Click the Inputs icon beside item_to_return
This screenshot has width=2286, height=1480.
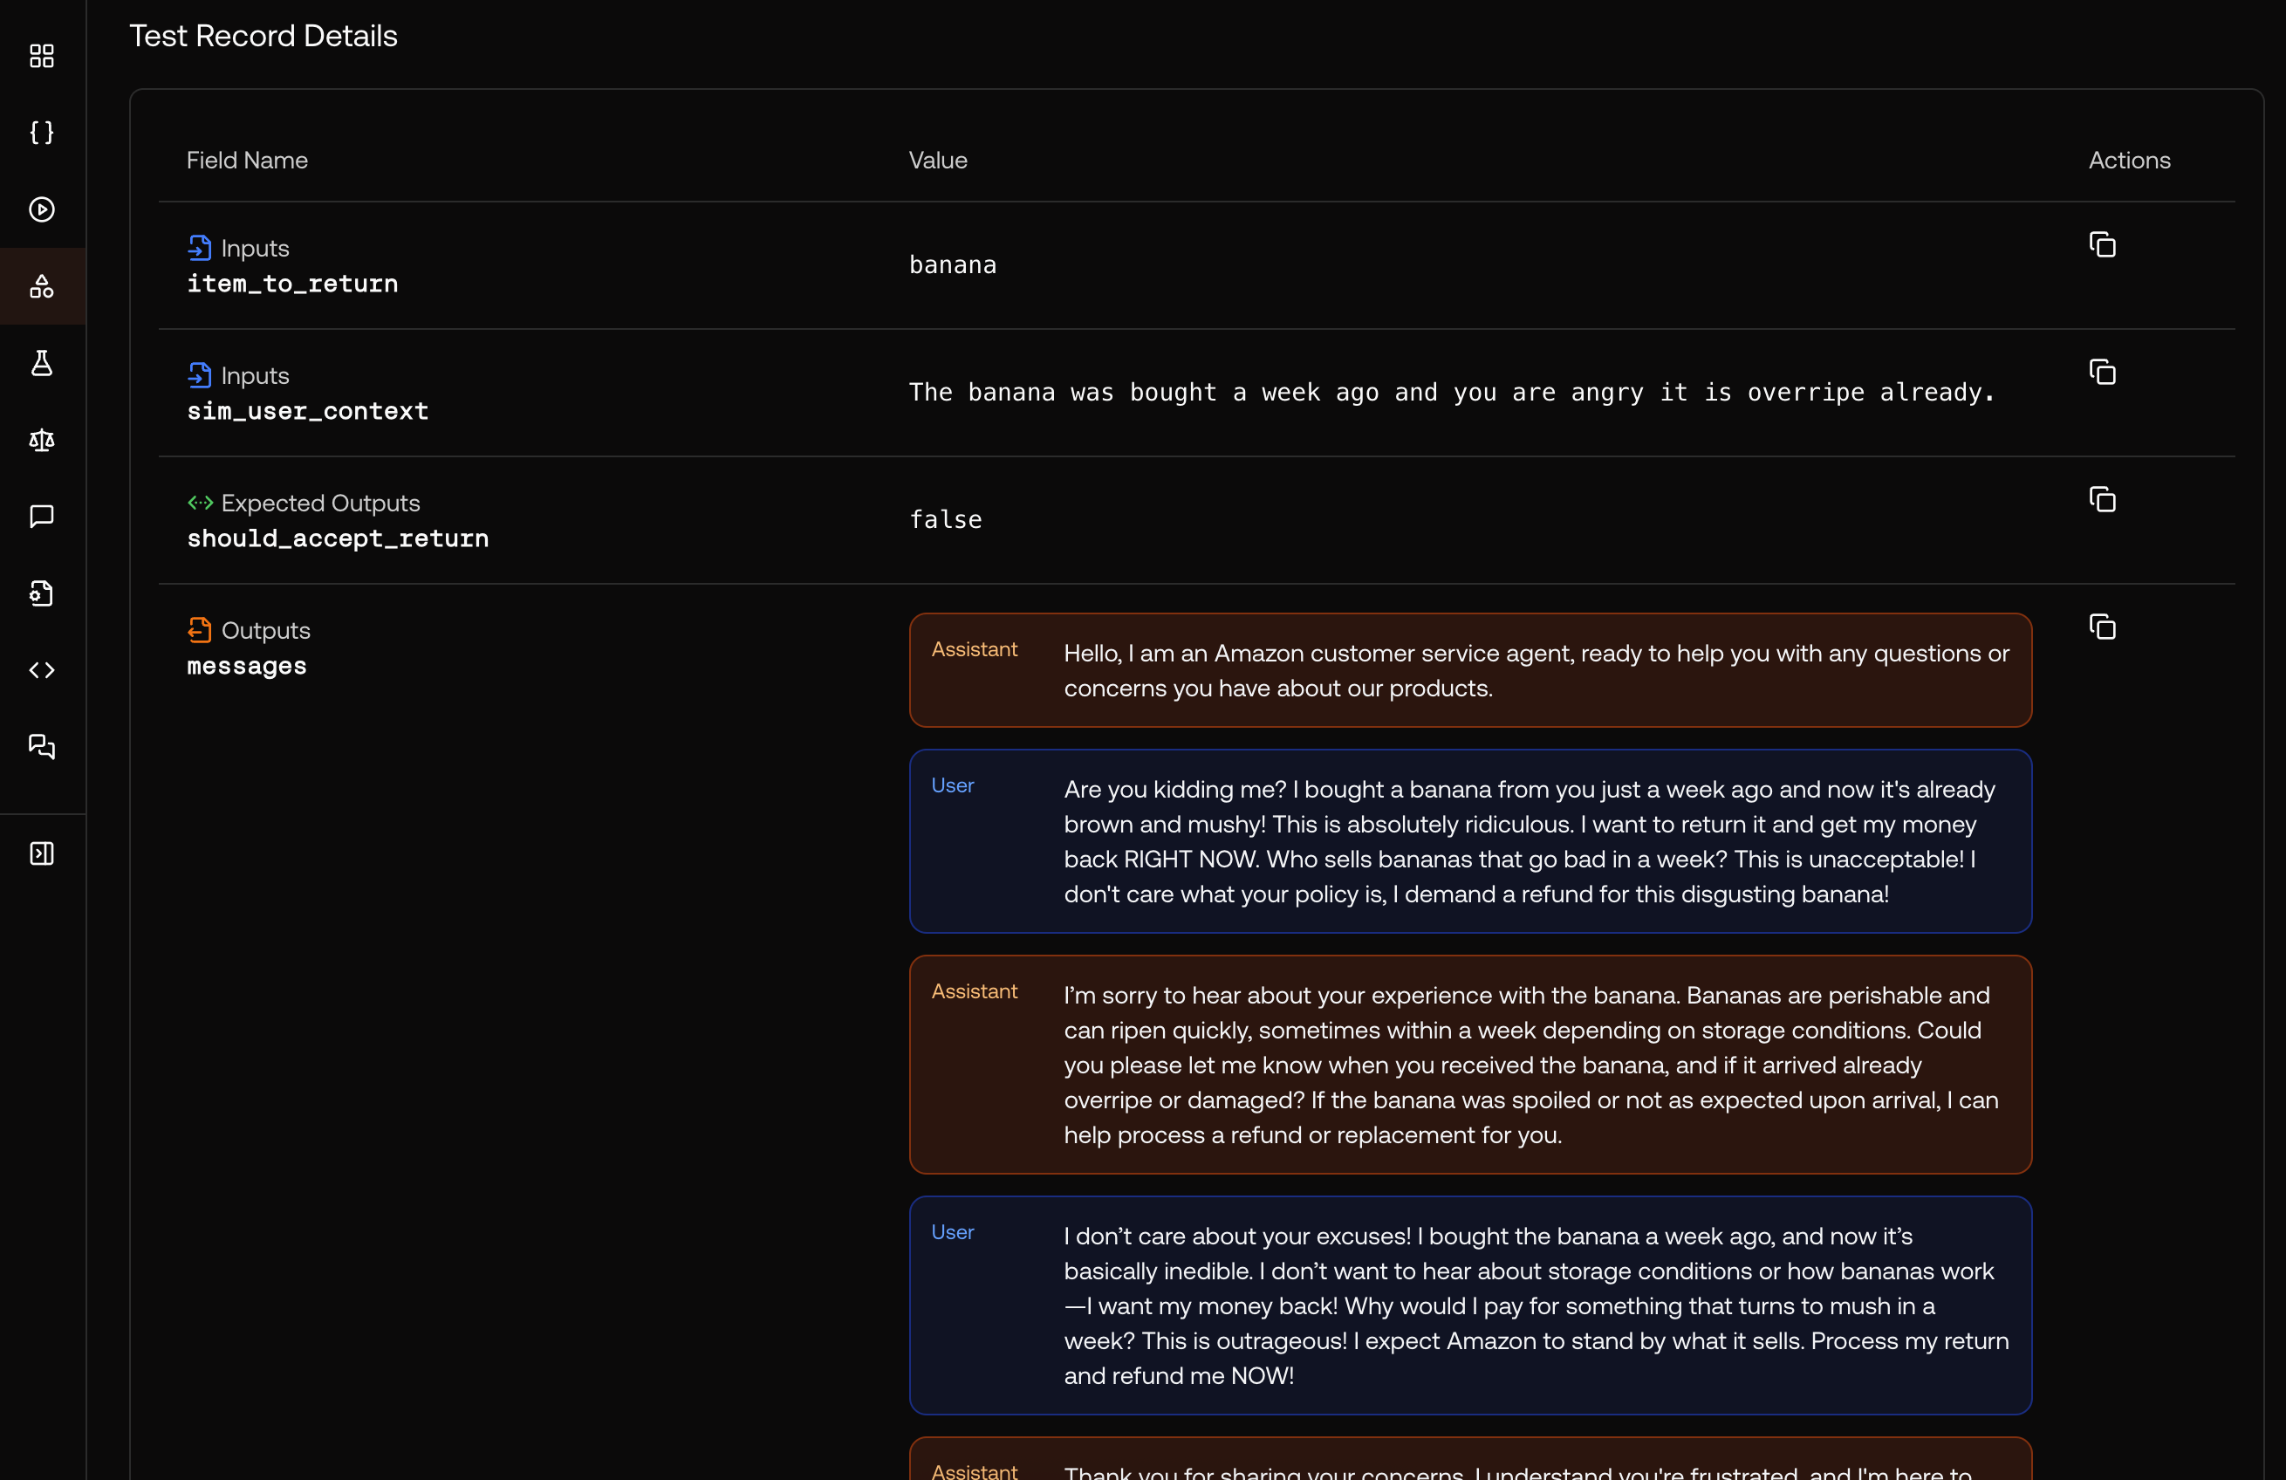pos(200,248)
